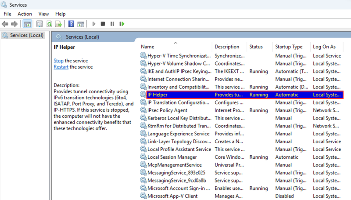This screenshot has width=351, height=200.
Task: Click Restart Service toolbar icon
Action: [122, 24]
